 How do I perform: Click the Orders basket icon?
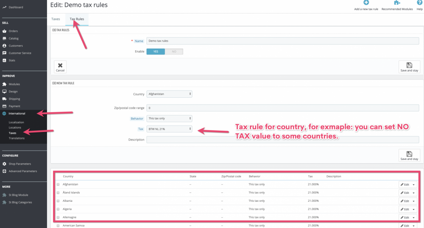pos(4,31)
